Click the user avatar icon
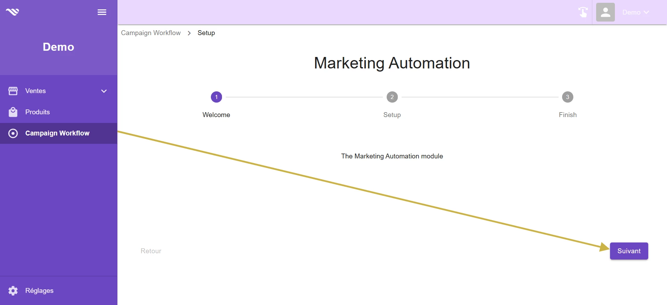 point(606,12)
